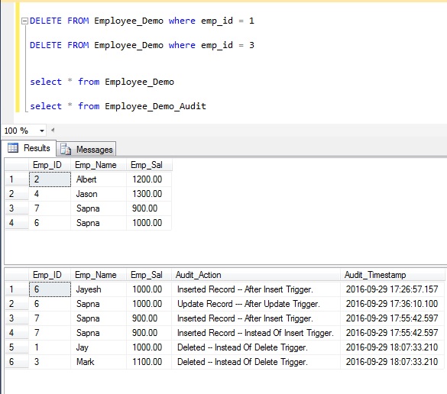Click the salary cell 1300.00
The width and height of the screenshot is (447, 394).
click(149, 194)
